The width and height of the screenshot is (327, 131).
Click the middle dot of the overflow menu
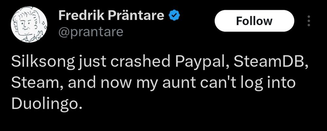click(x=309, y=21)
